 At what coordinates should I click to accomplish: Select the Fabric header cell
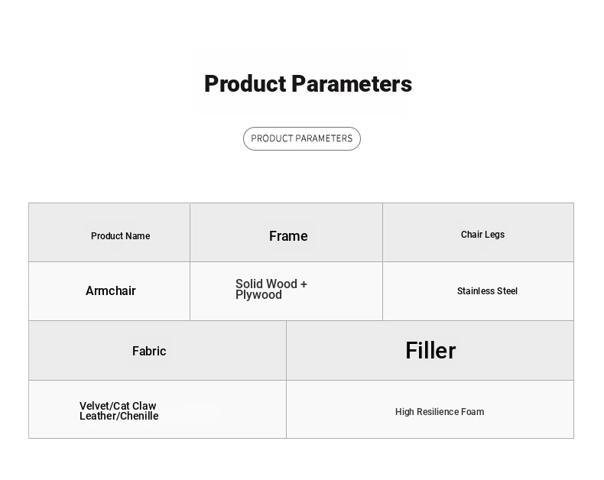pyautogui.click(x=149, y=351)
